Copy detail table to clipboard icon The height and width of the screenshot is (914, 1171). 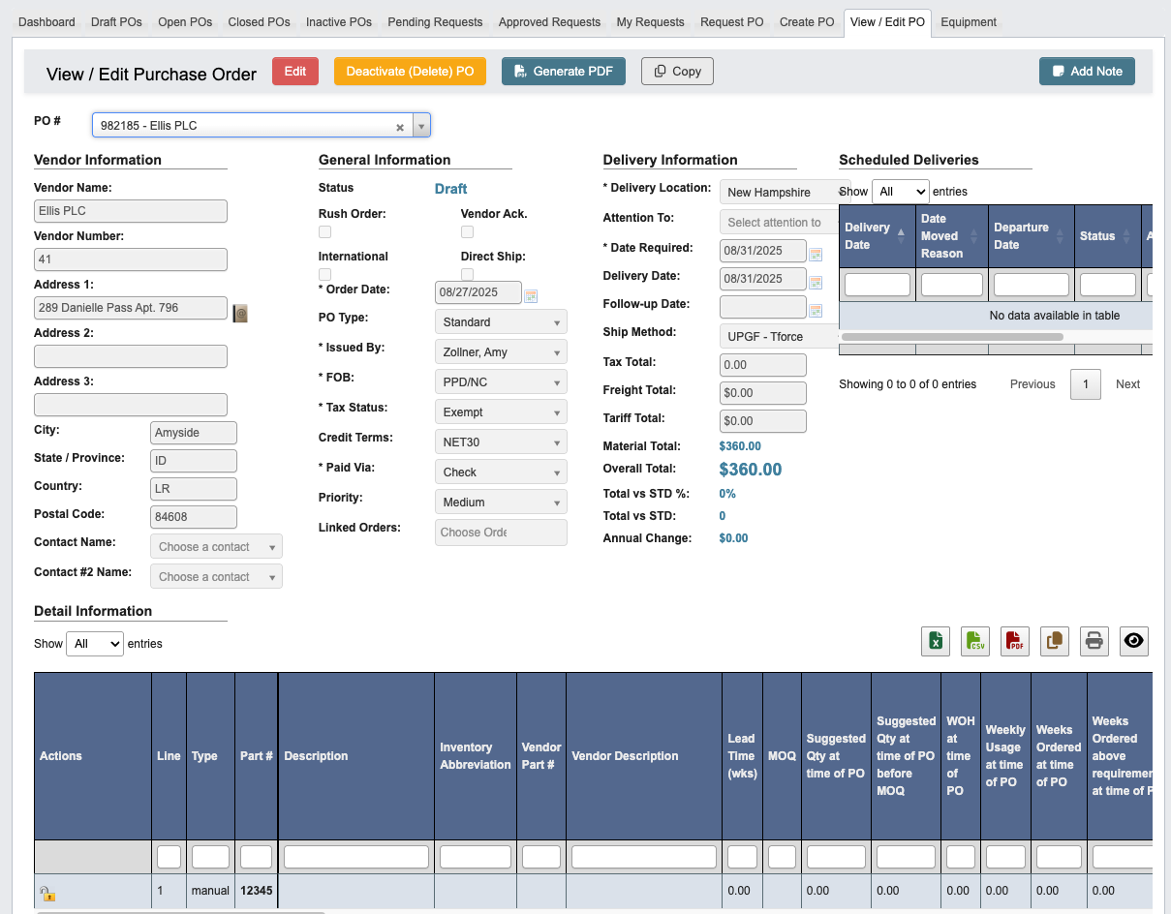click(1055, 641)
